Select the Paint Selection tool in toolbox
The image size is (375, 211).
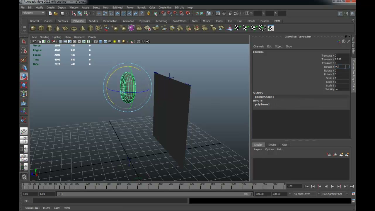pyautogui.click(x=24, y=60)
